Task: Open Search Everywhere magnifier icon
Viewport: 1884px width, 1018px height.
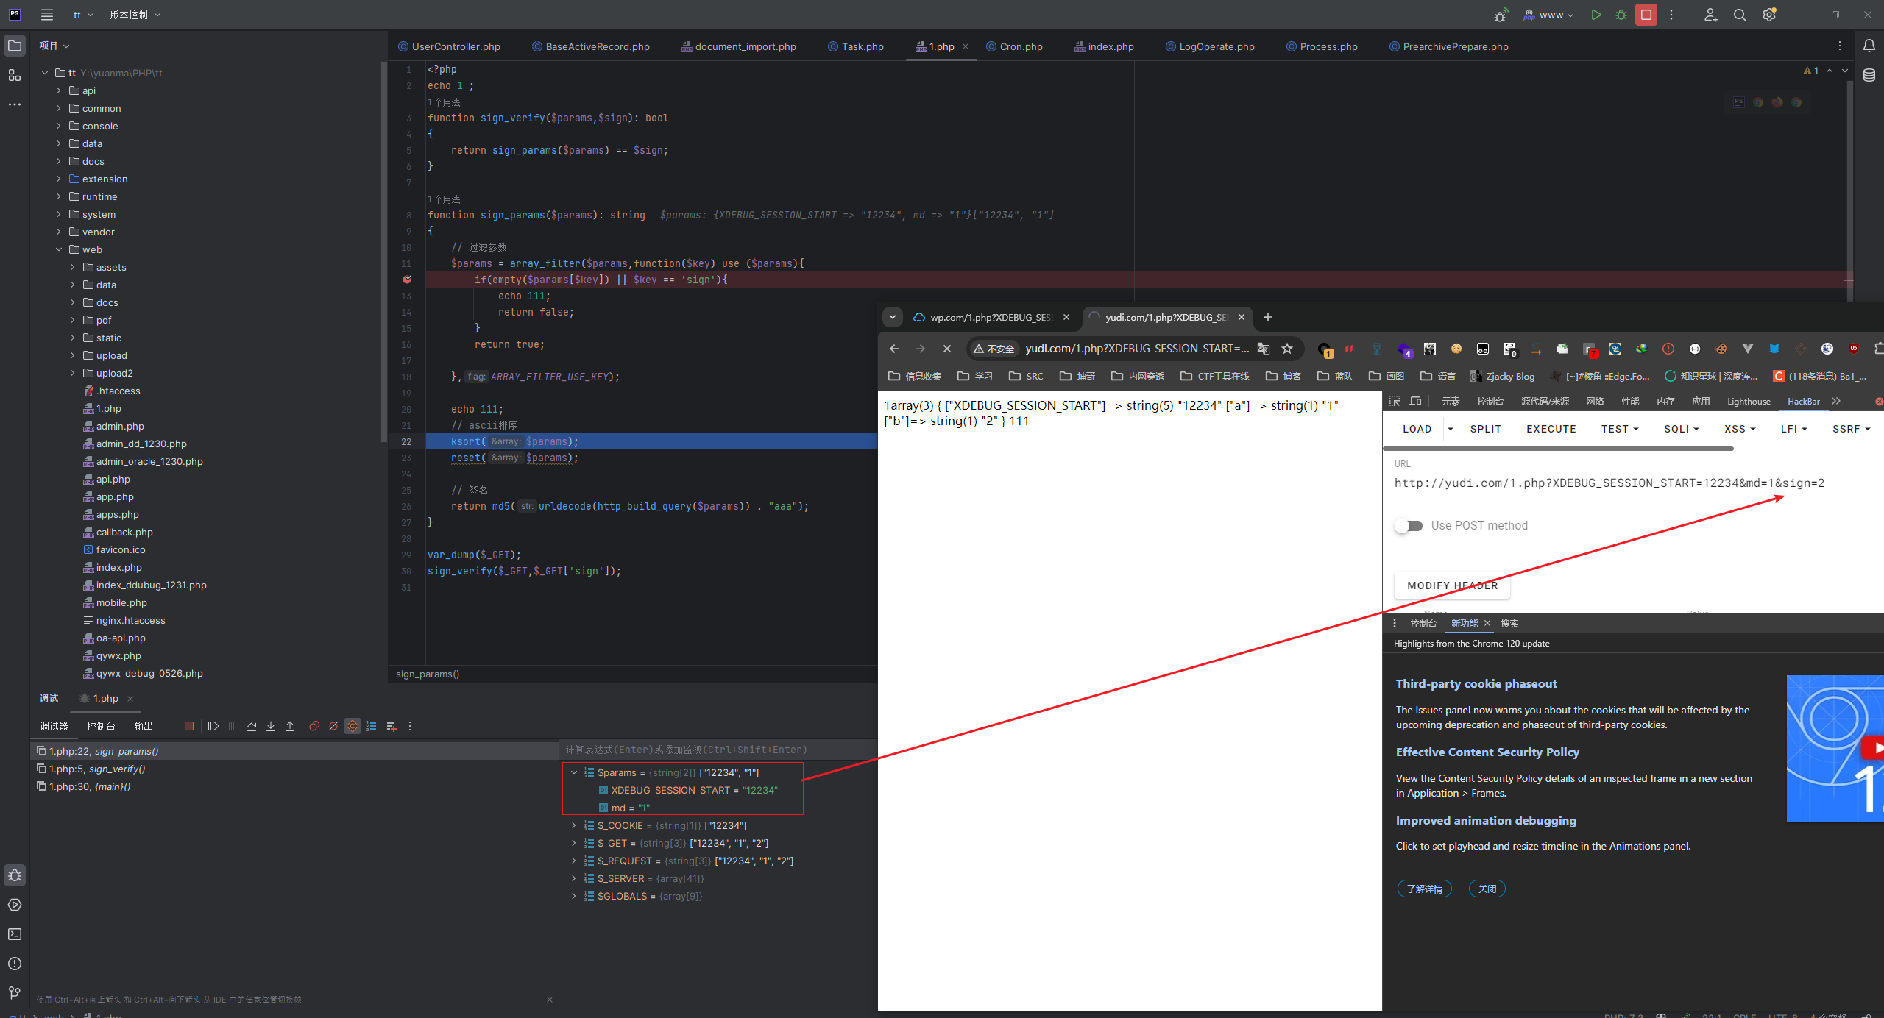Action: [x=1740, y=15]
